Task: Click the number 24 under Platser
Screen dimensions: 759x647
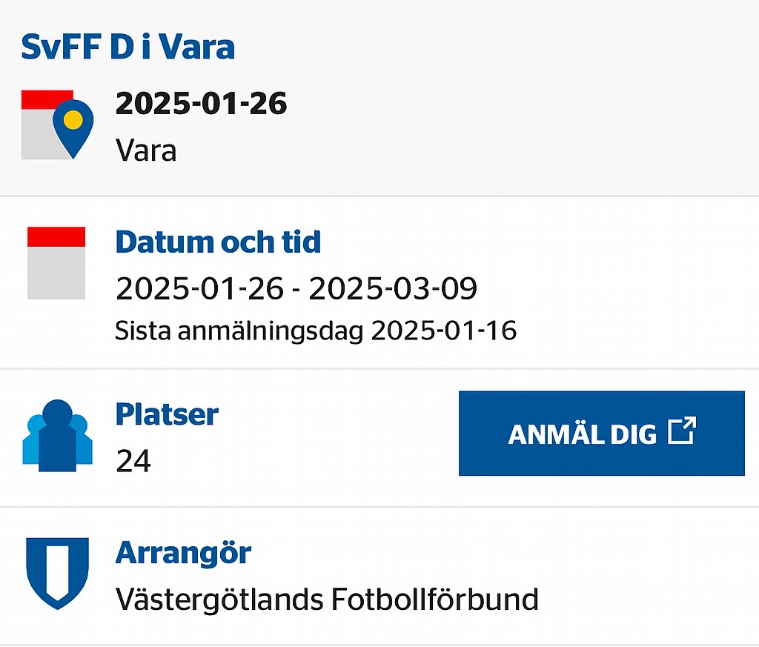Action: click(133, 461)
